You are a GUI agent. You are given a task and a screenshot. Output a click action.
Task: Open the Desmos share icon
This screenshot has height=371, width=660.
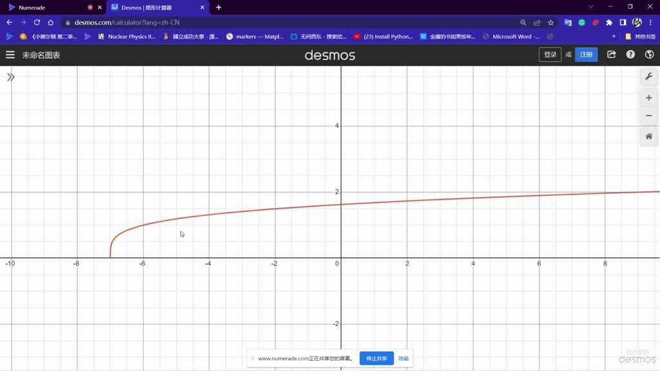611,55
